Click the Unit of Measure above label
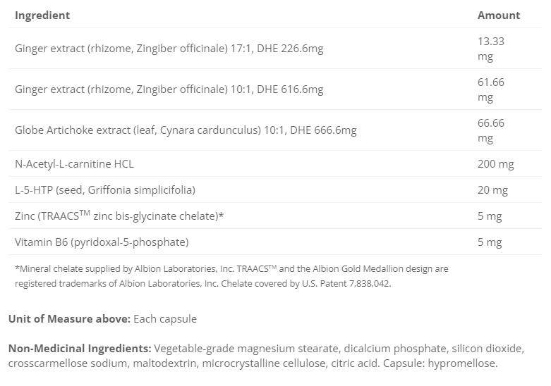The width and height of the screenshot is (551, 386). coord(69,319)
